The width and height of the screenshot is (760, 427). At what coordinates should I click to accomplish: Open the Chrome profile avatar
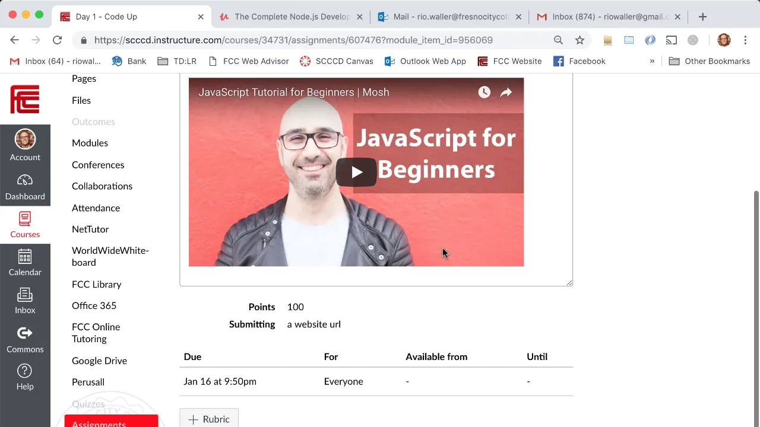[724, 40]
